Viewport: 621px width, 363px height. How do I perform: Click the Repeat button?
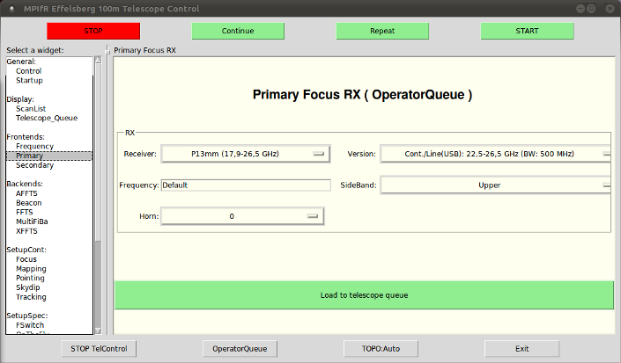click(382, 31)
